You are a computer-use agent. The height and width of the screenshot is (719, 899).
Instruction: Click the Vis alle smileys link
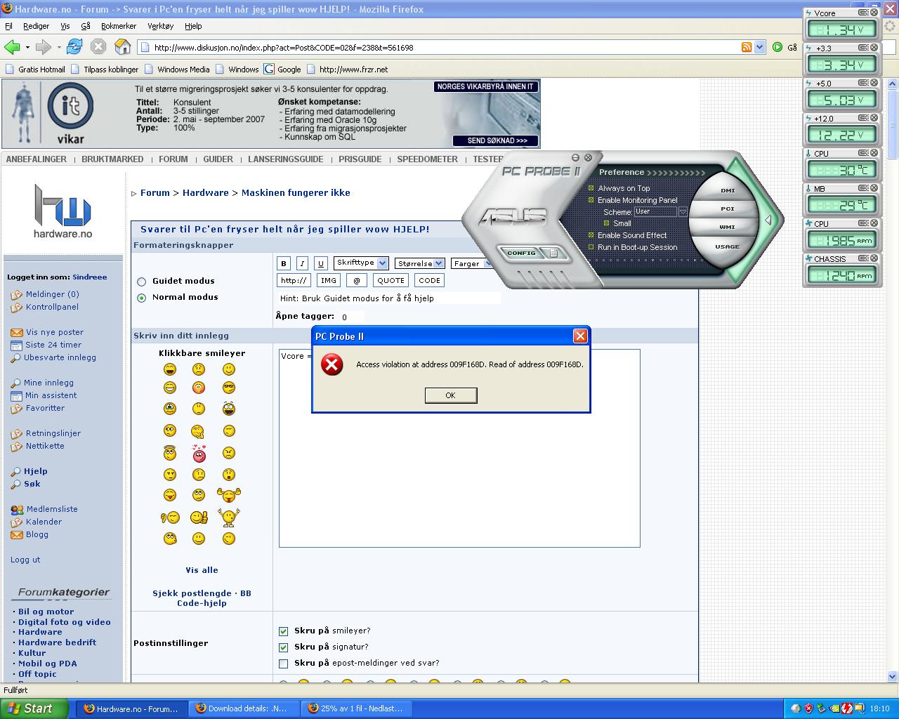202,570
